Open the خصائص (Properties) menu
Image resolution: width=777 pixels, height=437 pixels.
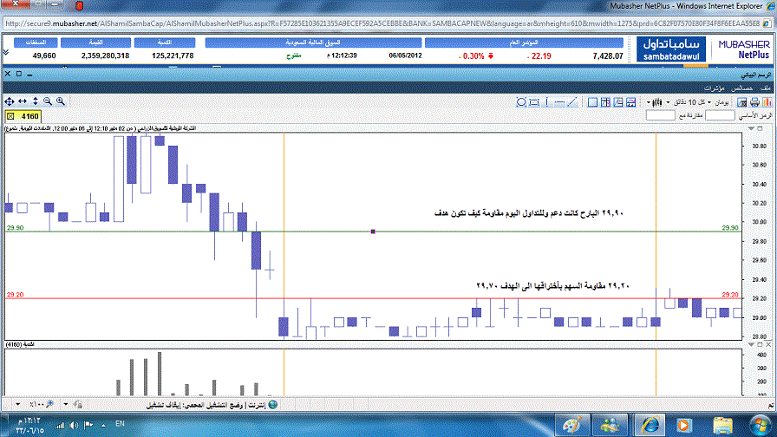tap(742, 88)
